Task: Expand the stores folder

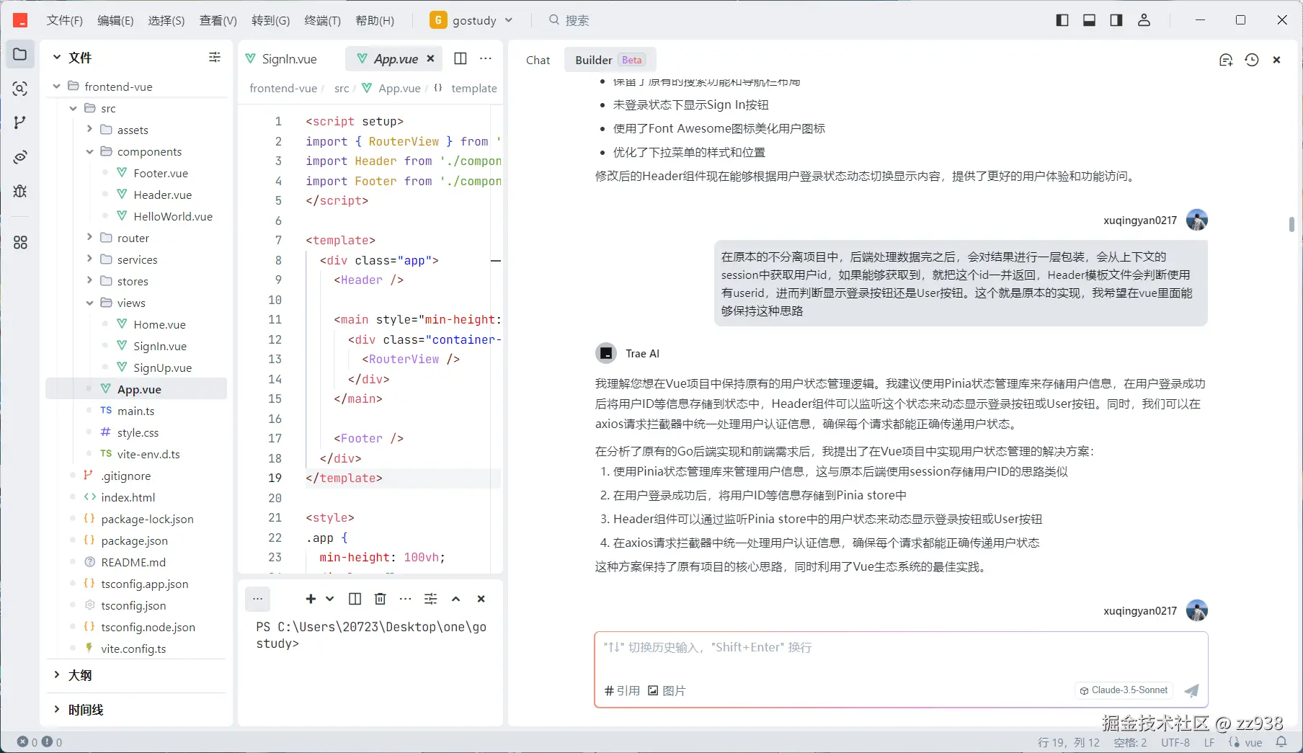Action: [x=89, y=280]
